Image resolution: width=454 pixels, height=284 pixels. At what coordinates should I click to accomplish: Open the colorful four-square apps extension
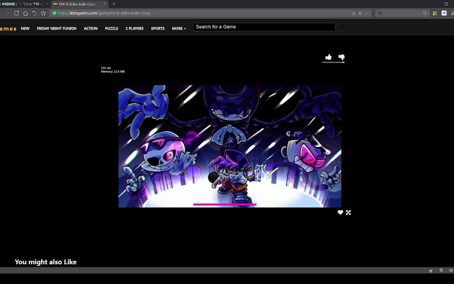[435, 13]
